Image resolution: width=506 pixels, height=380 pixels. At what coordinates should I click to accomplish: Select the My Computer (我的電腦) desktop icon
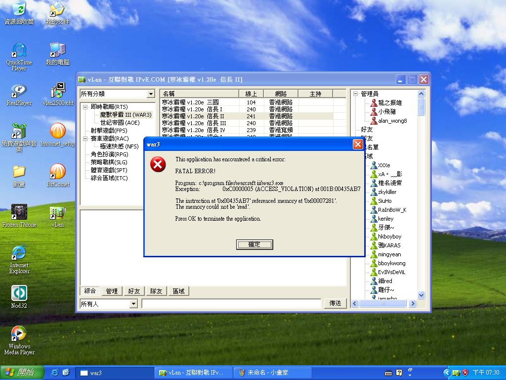[57, 54]
